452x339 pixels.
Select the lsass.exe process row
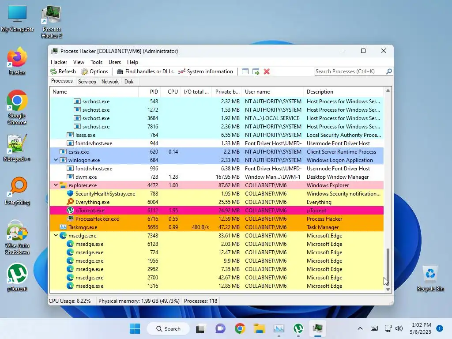(x=216, y=135)
